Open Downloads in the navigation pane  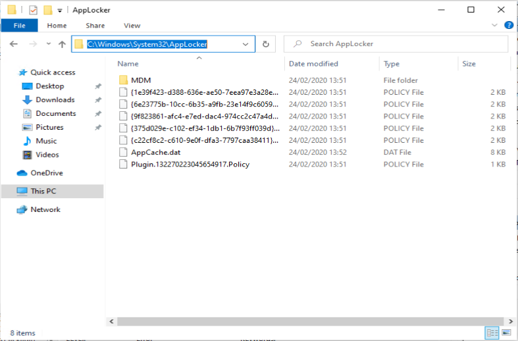point(55,100)
